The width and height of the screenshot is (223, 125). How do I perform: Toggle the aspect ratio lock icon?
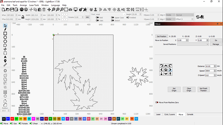click(x=23, y=17)
